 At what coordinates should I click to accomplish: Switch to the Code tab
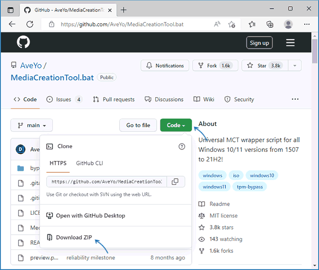point(25,100)
